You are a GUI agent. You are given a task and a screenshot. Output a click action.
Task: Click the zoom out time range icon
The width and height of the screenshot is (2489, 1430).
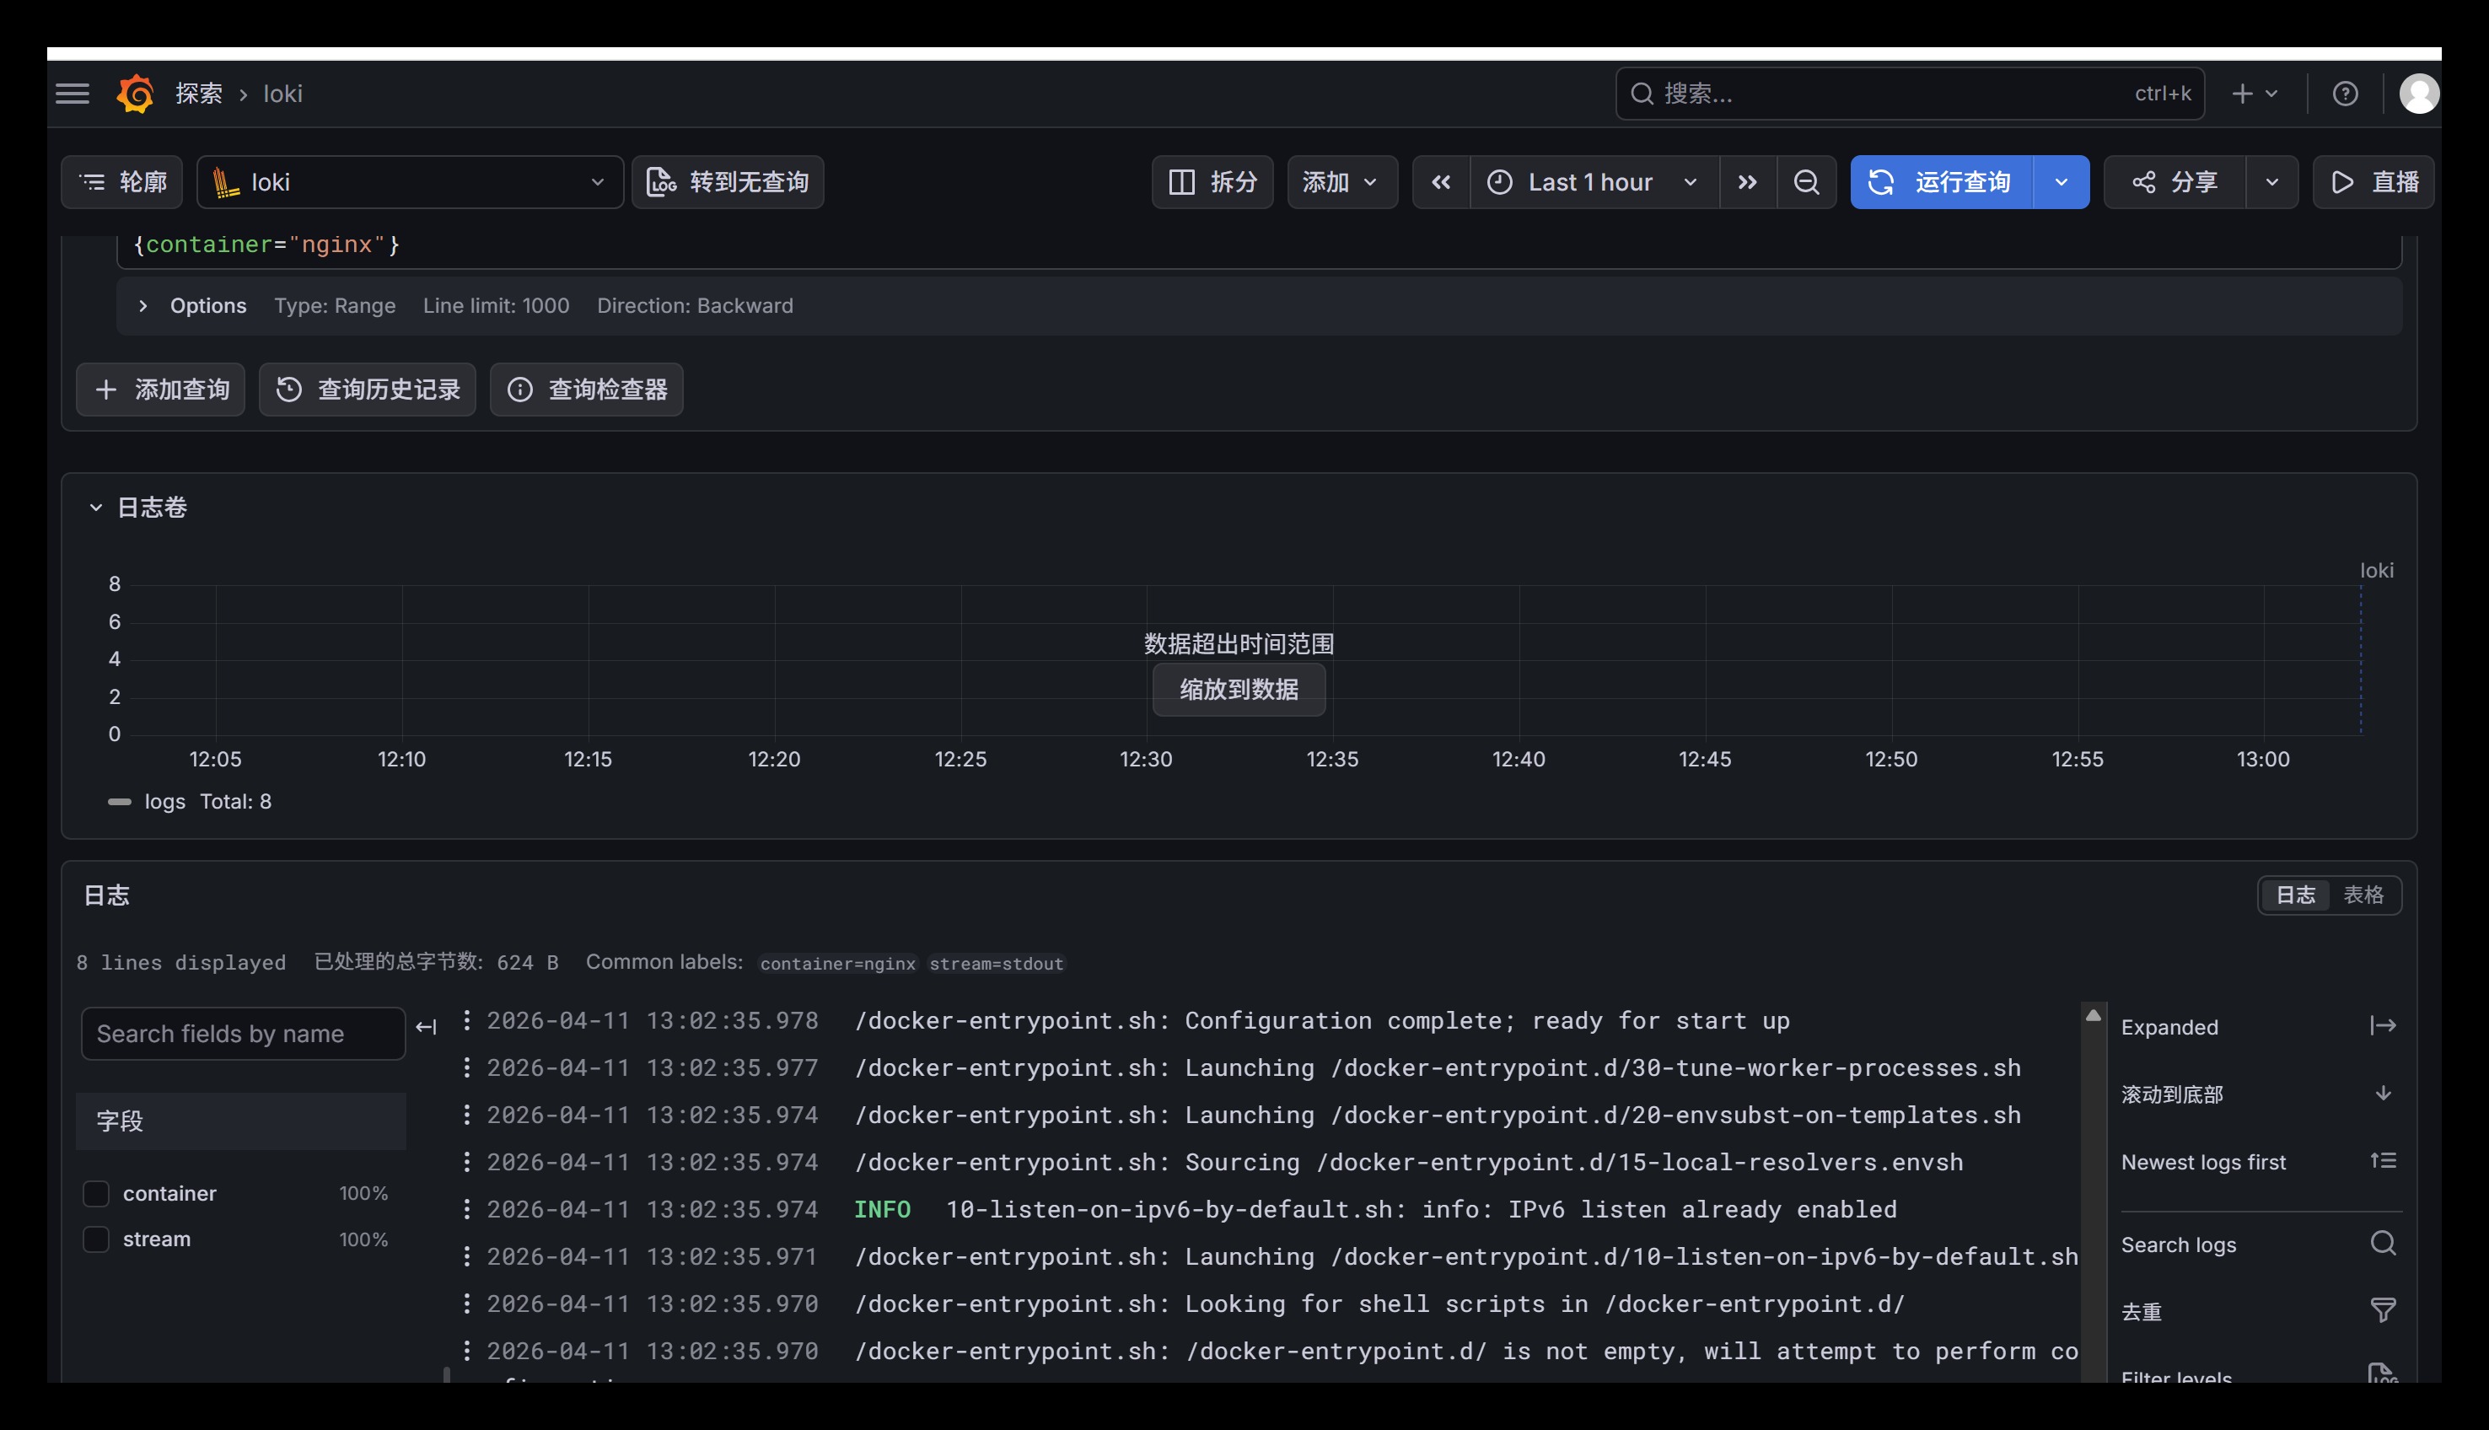pyautogui.click(x=1806, y=183)
